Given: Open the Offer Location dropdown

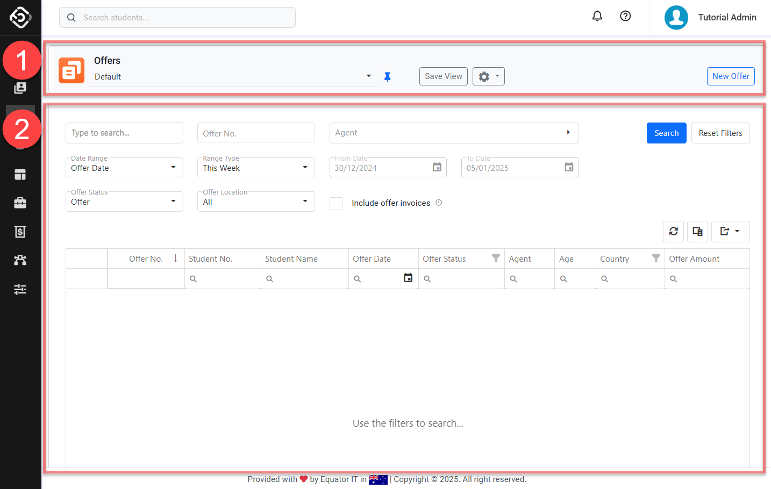Looking at the screenshot, I should (x=255, y=202).
